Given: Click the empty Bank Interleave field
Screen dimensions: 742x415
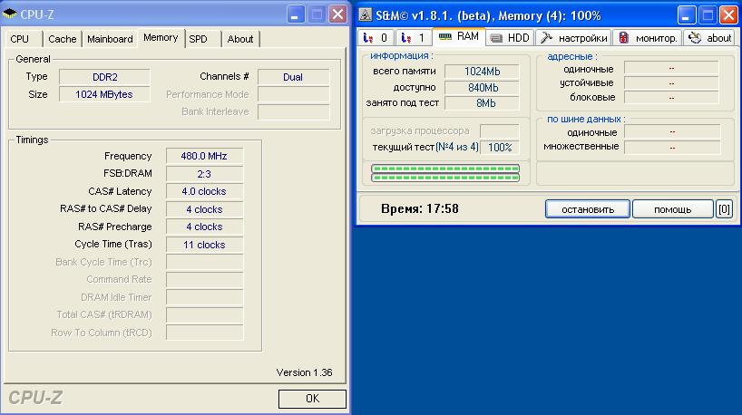Looking at the screenshot, I should 293,112.
